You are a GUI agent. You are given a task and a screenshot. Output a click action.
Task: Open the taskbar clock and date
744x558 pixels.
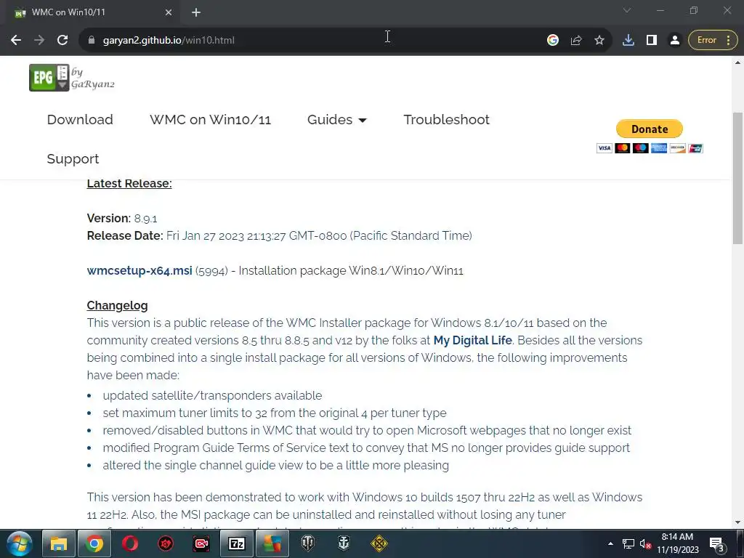click(678, 543)
